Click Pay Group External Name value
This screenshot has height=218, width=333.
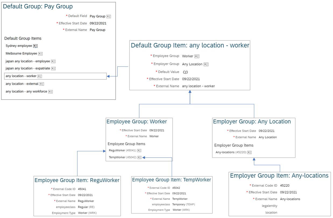coord(97,30)
